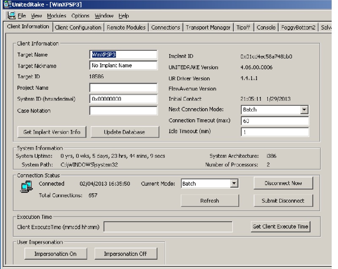Focus the Connection Timeout (max) field

(275, 121)
